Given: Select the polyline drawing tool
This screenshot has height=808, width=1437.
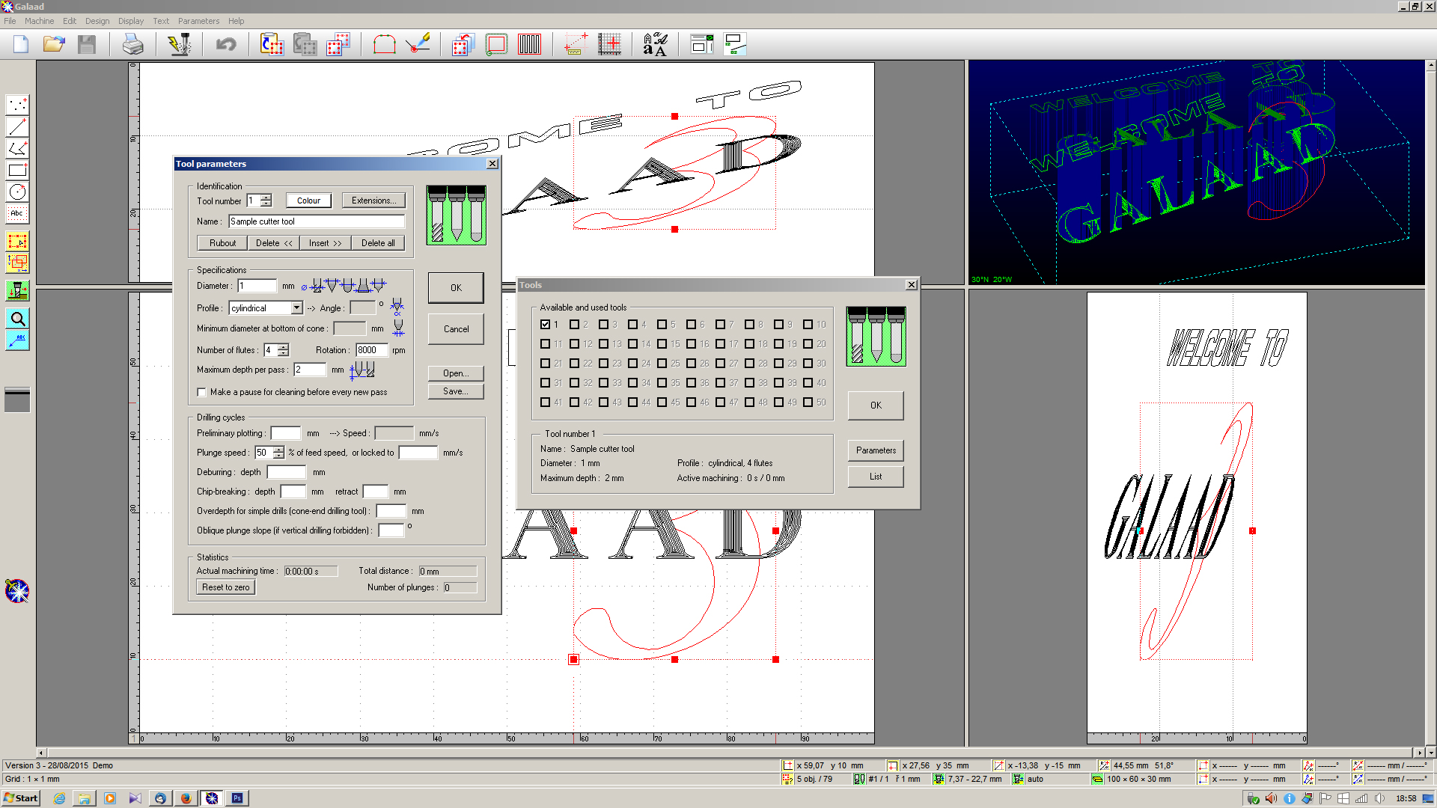Looking at the screenshot, I should 17,148.
